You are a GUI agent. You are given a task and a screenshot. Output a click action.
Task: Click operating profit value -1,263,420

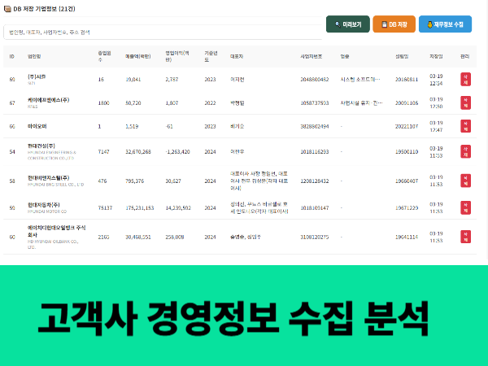pyautogui.click(x=177, y=151)
